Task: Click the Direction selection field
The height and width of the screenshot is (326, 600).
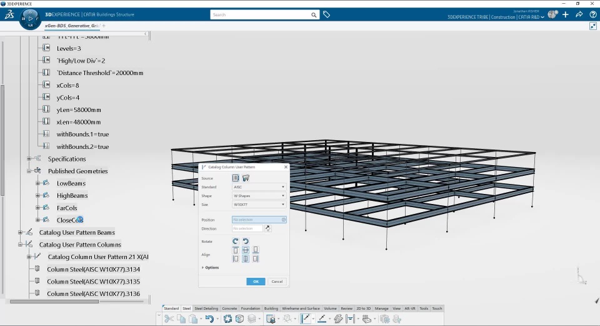Action: click(247, 228)
